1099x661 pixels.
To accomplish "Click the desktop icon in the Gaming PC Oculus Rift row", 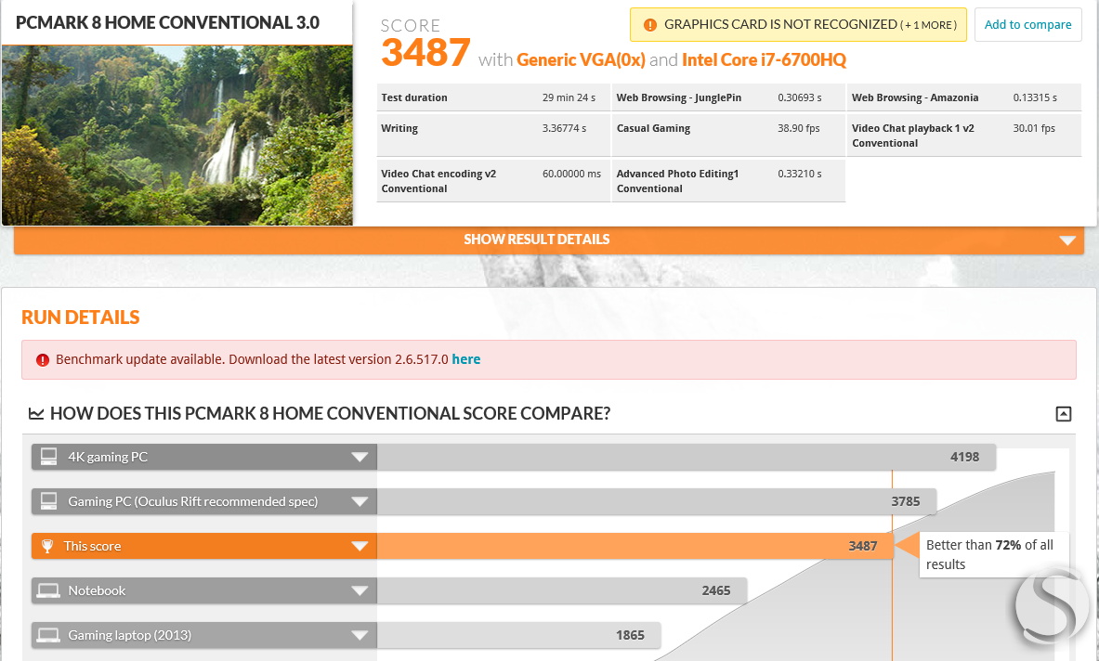I will (48, 501).
